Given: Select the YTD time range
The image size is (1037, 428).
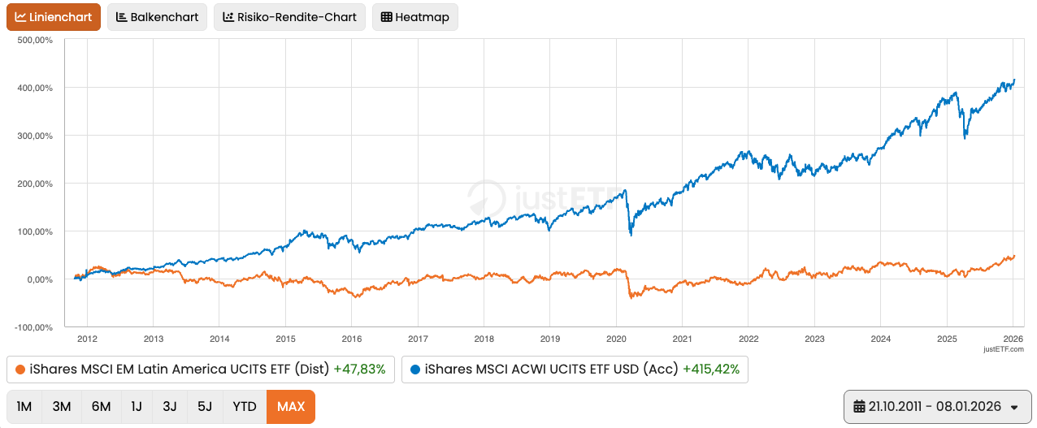Looking at the screenshot, I should 245,406.
